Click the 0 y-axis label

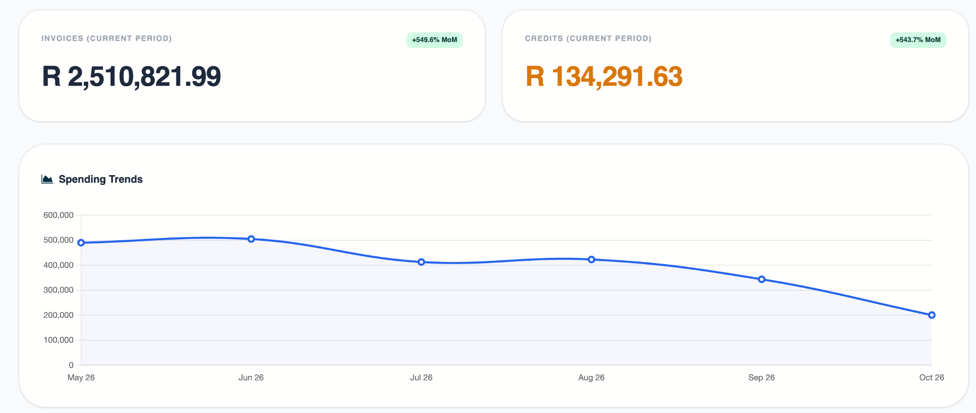point(71,365)
